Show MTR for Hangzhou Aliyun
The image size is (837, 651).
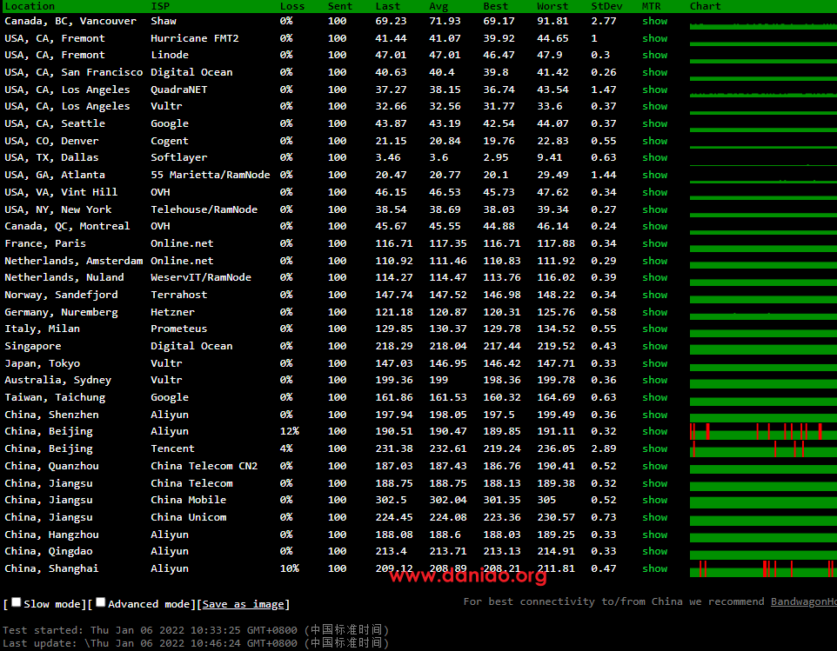[654, 535]
